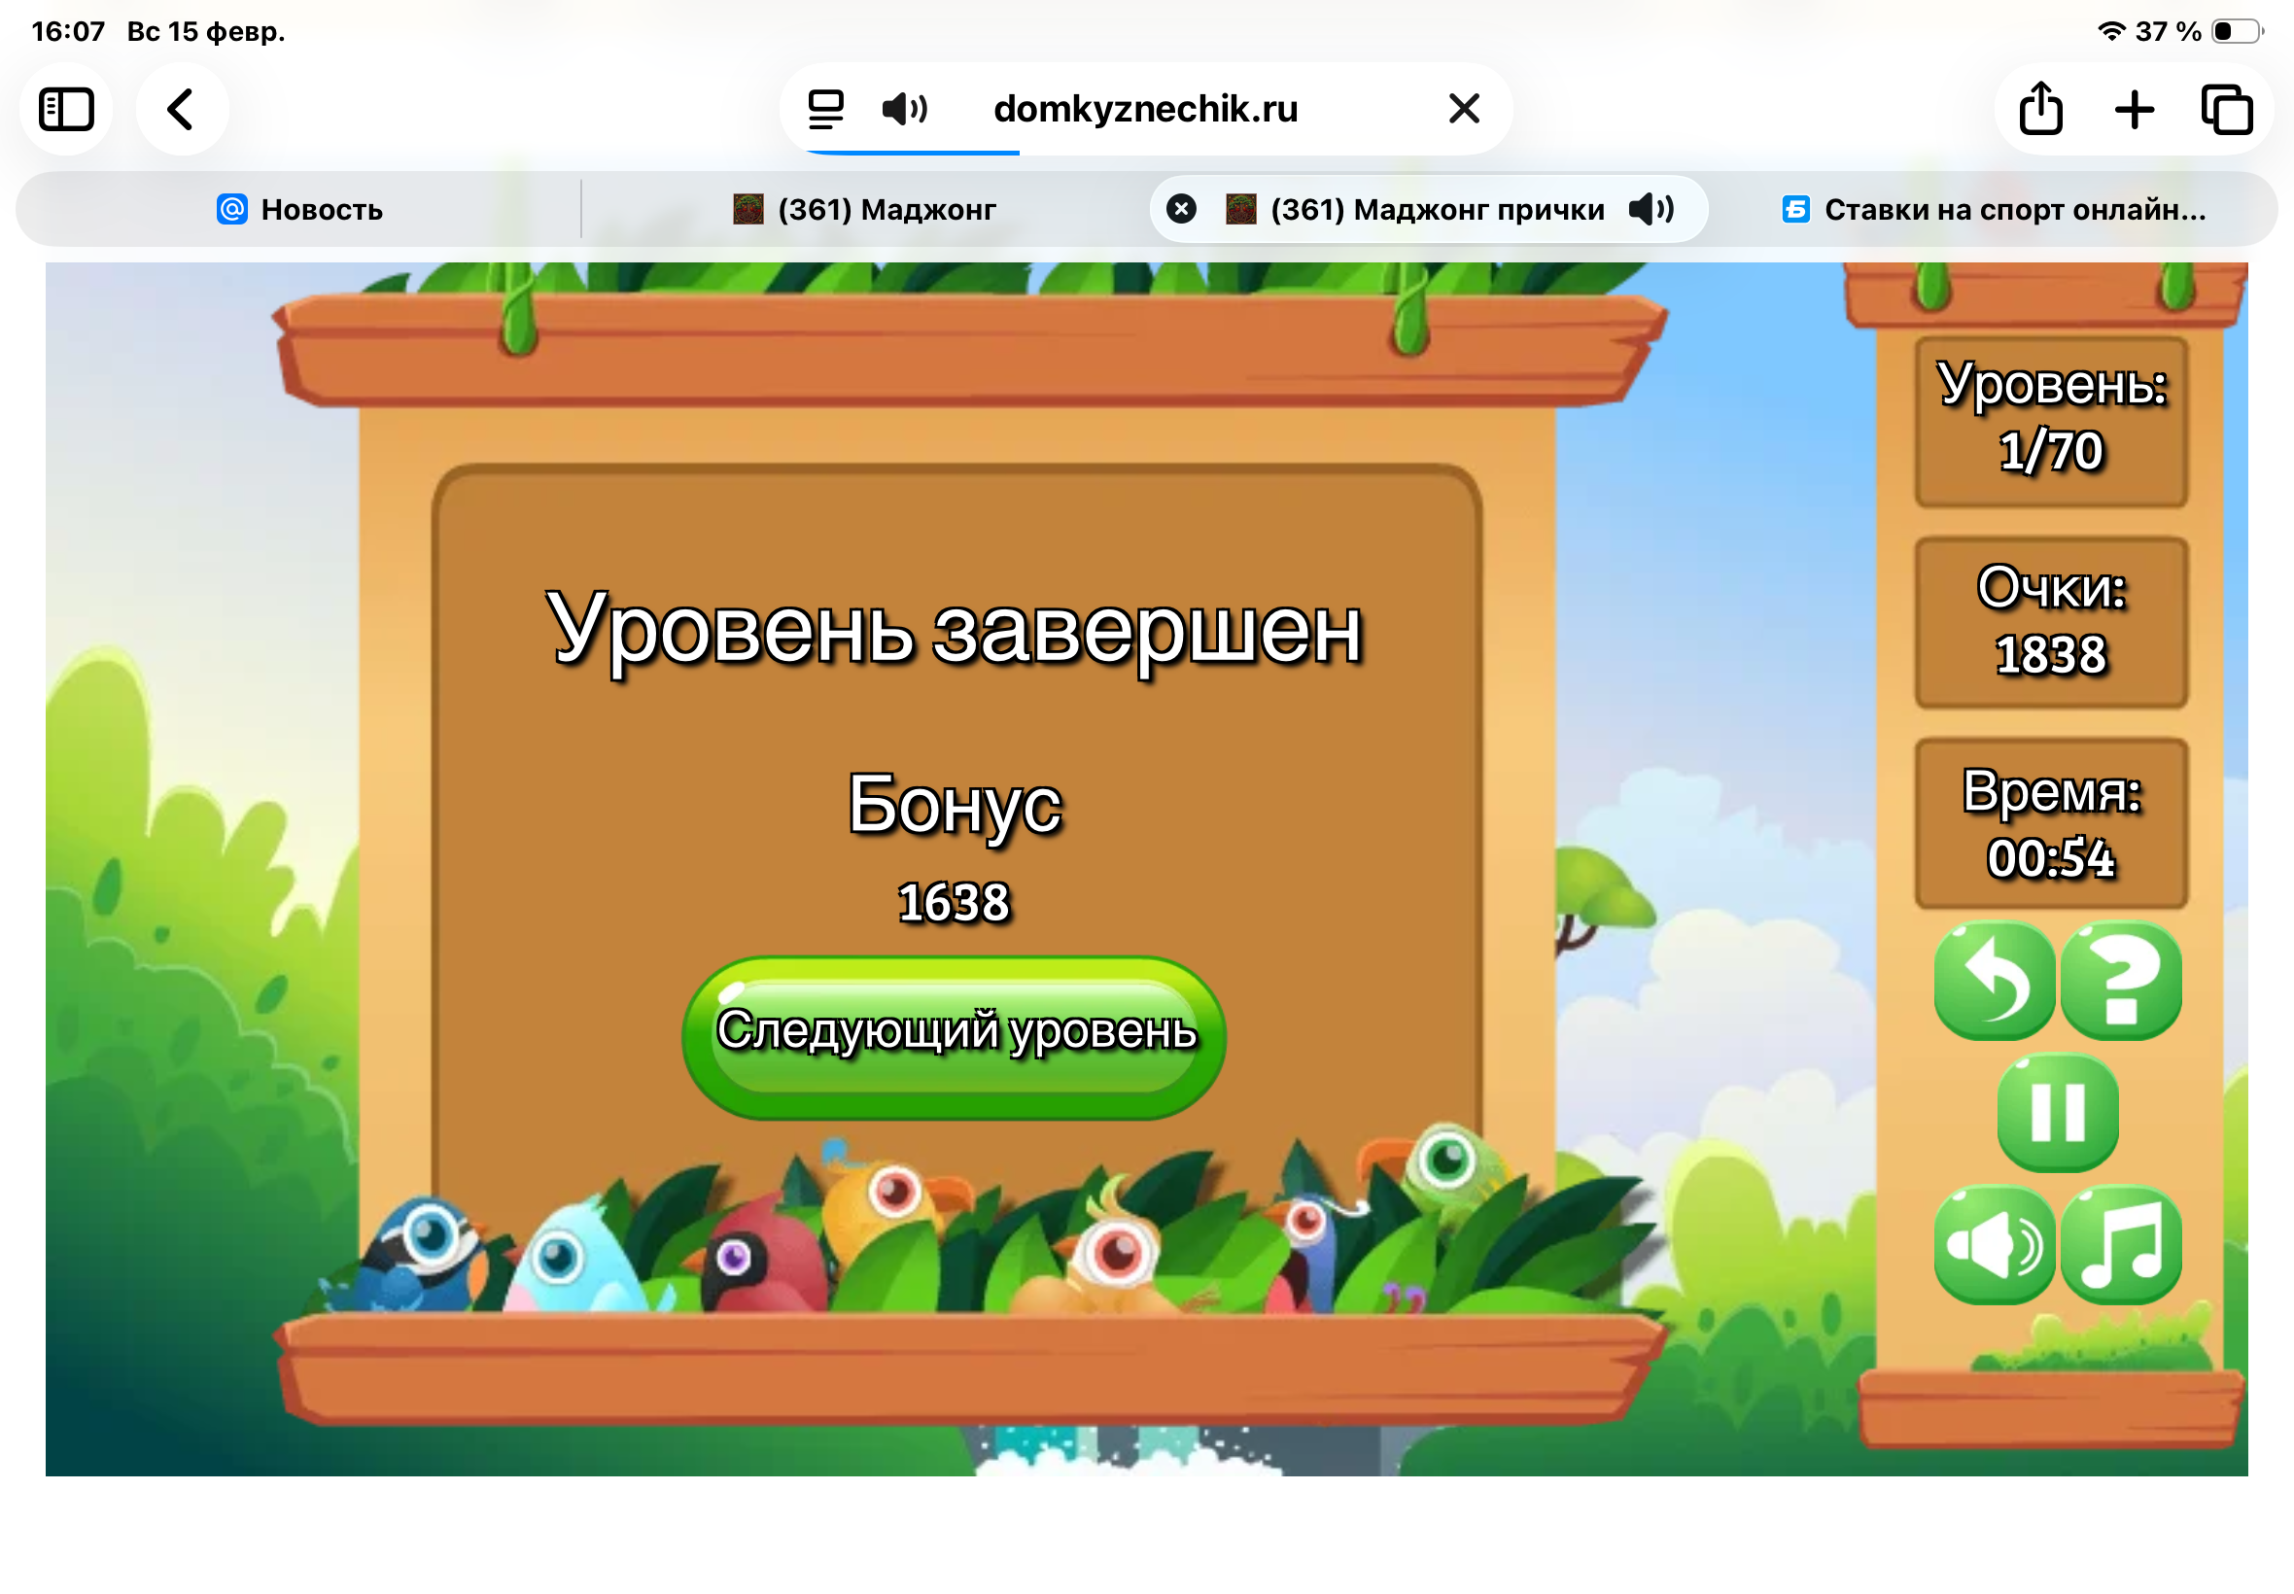The image size is (2294, 1594).
Task: Open the Safari sidebar panel
Action: click(x=66, y=109)
